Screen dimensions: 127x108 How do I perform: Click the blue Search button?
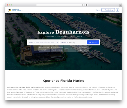point(93,42)
